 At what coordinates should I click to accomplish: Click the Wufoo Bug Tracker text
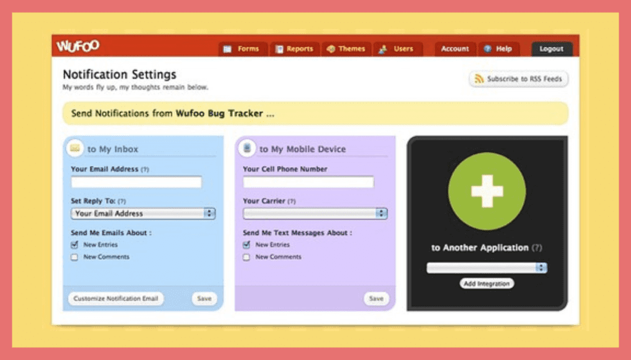[x=219, y=113]
